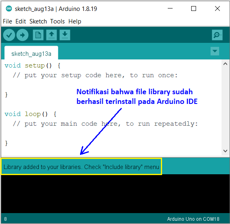The height and width of the screenshot is (224, 230).
Task: Click the 'void setup() {' code line
Action: (33, 66)
